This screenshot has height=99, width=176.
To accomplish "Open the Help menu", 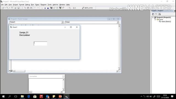I will click(x=68, y=5).
